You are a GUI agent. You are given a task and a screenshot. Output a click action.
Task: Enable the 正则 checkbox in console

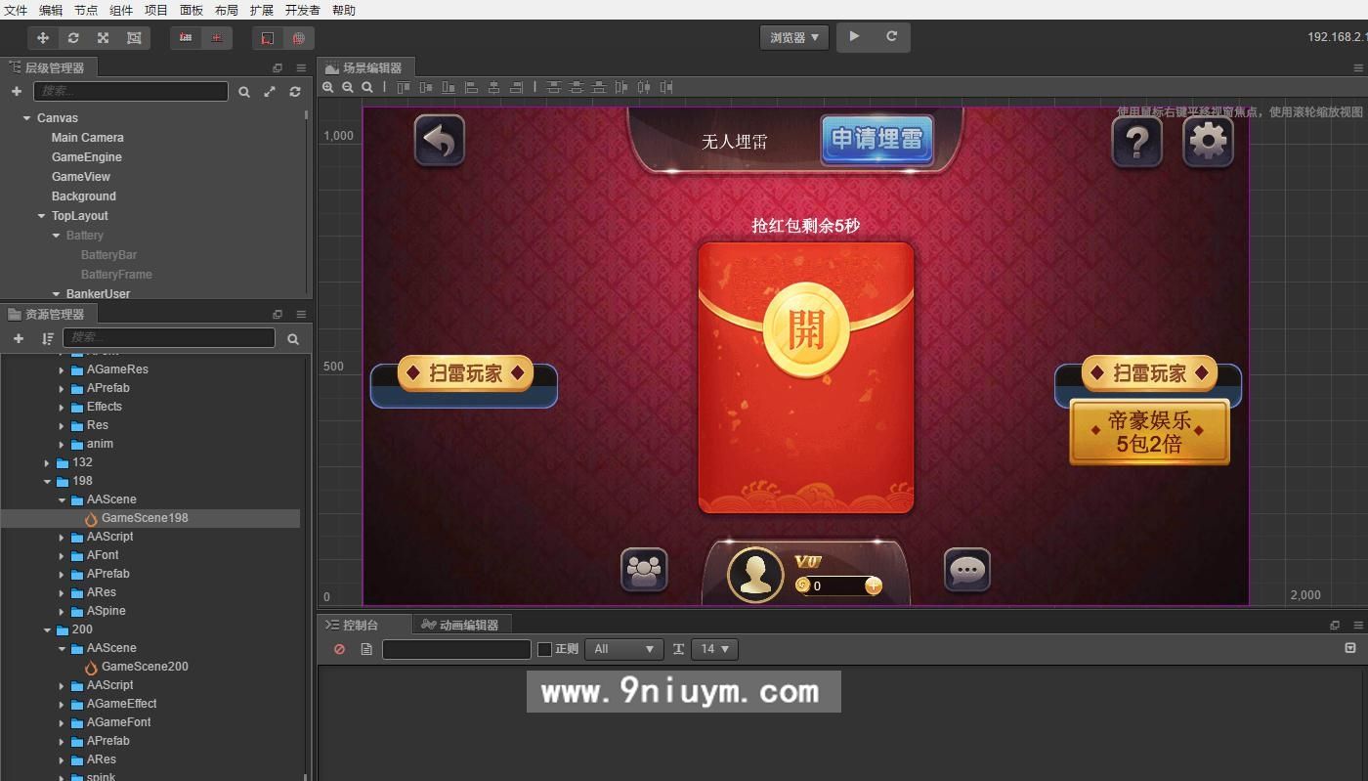tap(543, 648)
